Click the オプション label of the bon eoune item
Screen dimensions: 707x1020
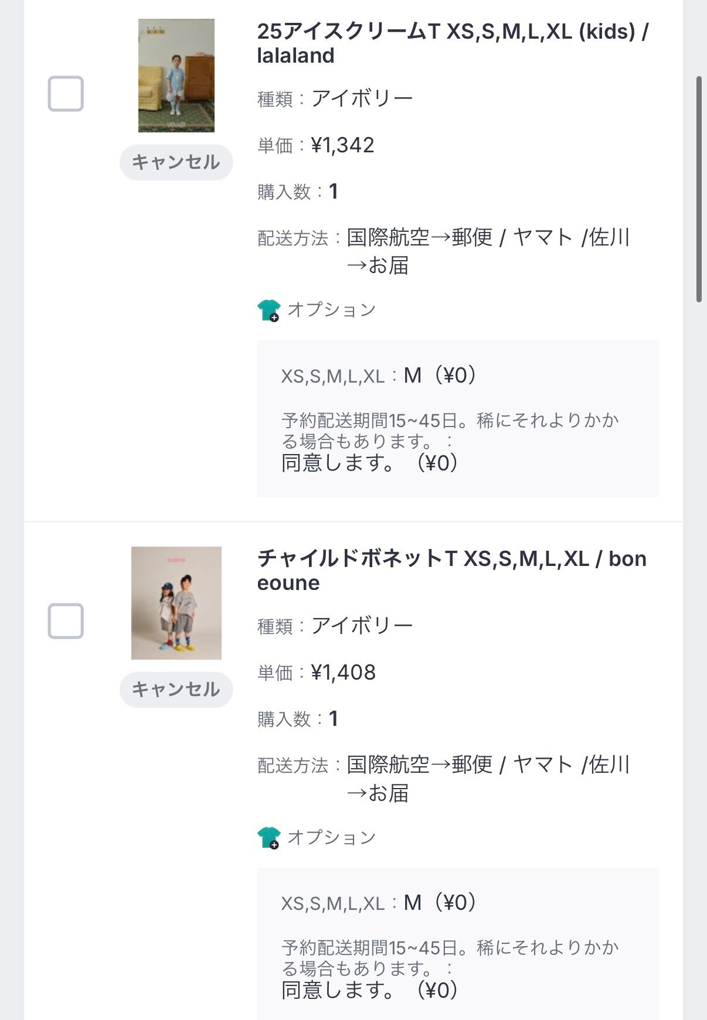pyautogui.click(x=331, y=837)
